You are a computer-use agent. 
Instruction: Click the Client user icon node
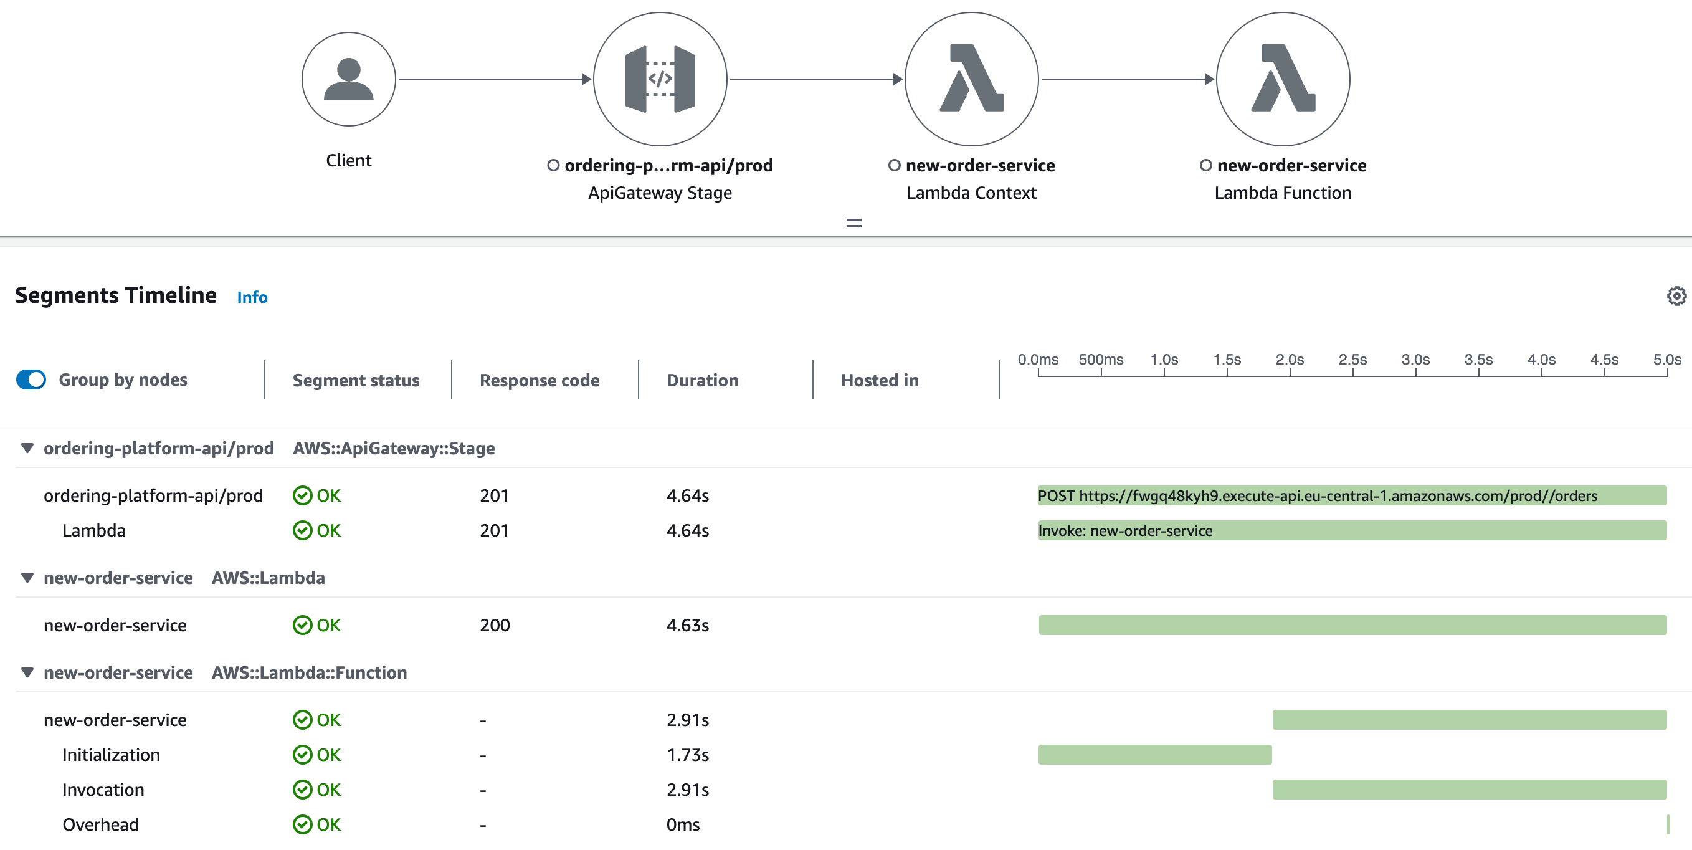[348, 80]
